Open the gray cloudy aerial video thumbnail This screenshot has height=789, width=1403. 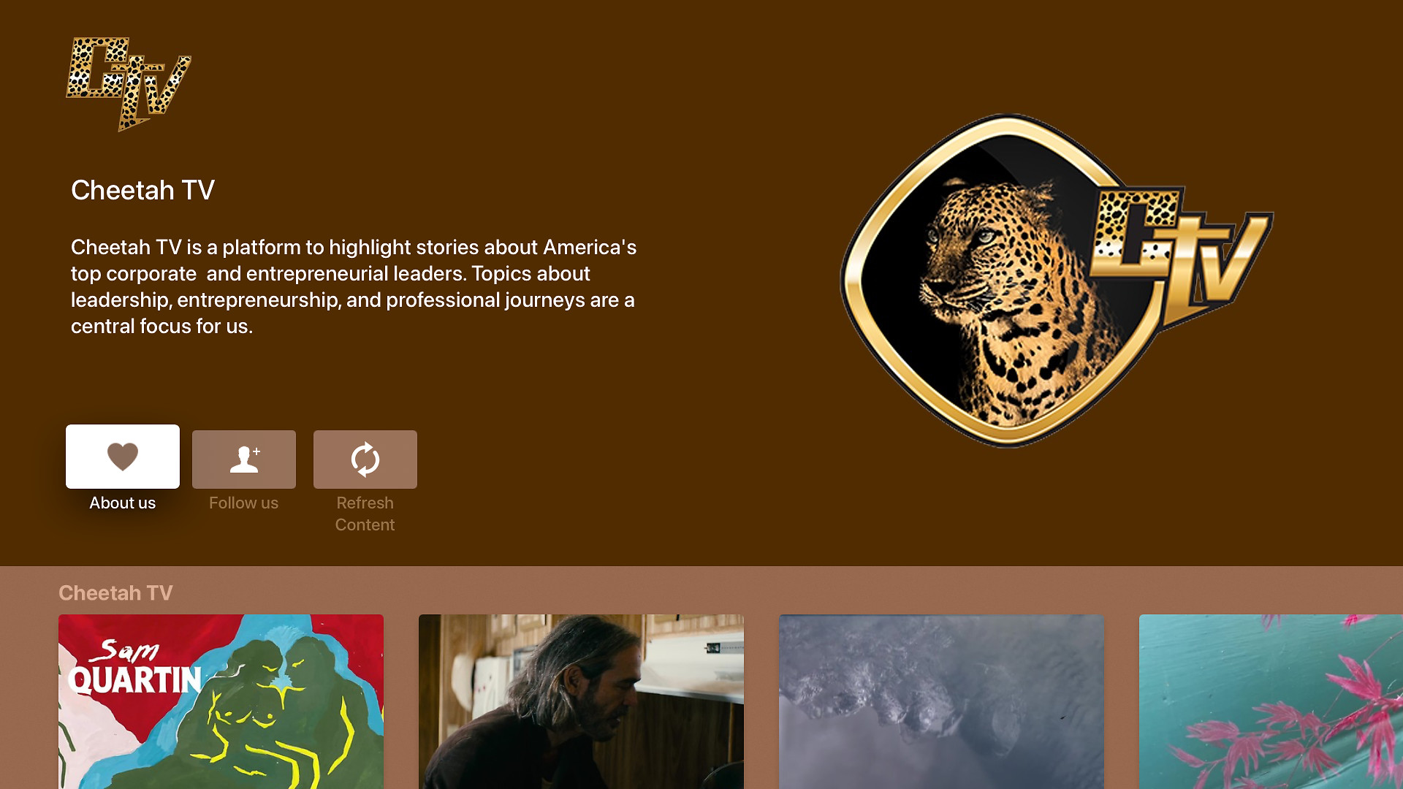click(941, 701)
